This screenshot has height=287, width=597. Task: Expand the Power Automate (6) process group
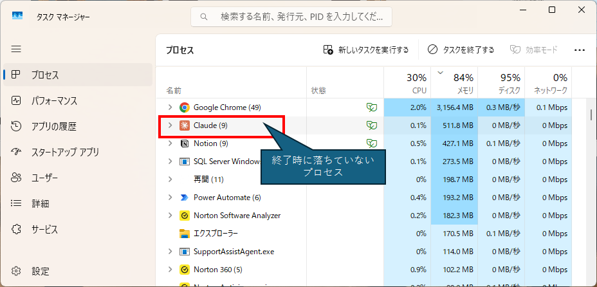170,198
